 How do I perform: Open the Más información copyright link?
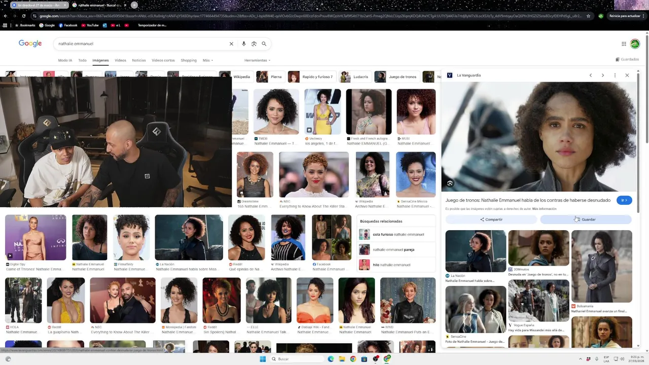(x=544, y=209)
